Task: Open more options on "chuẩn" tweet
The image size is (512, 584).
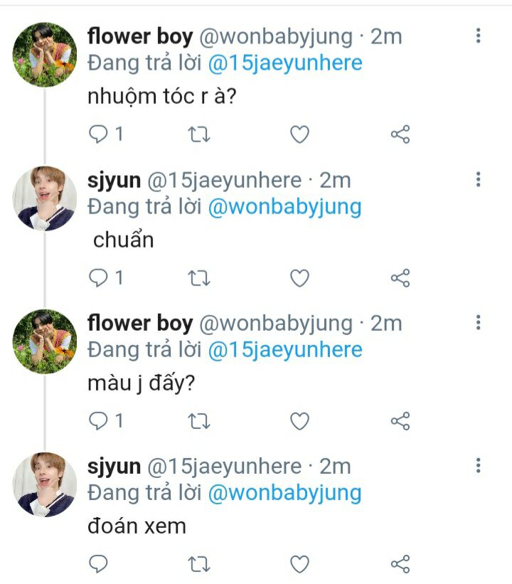Action: point(479,179)
